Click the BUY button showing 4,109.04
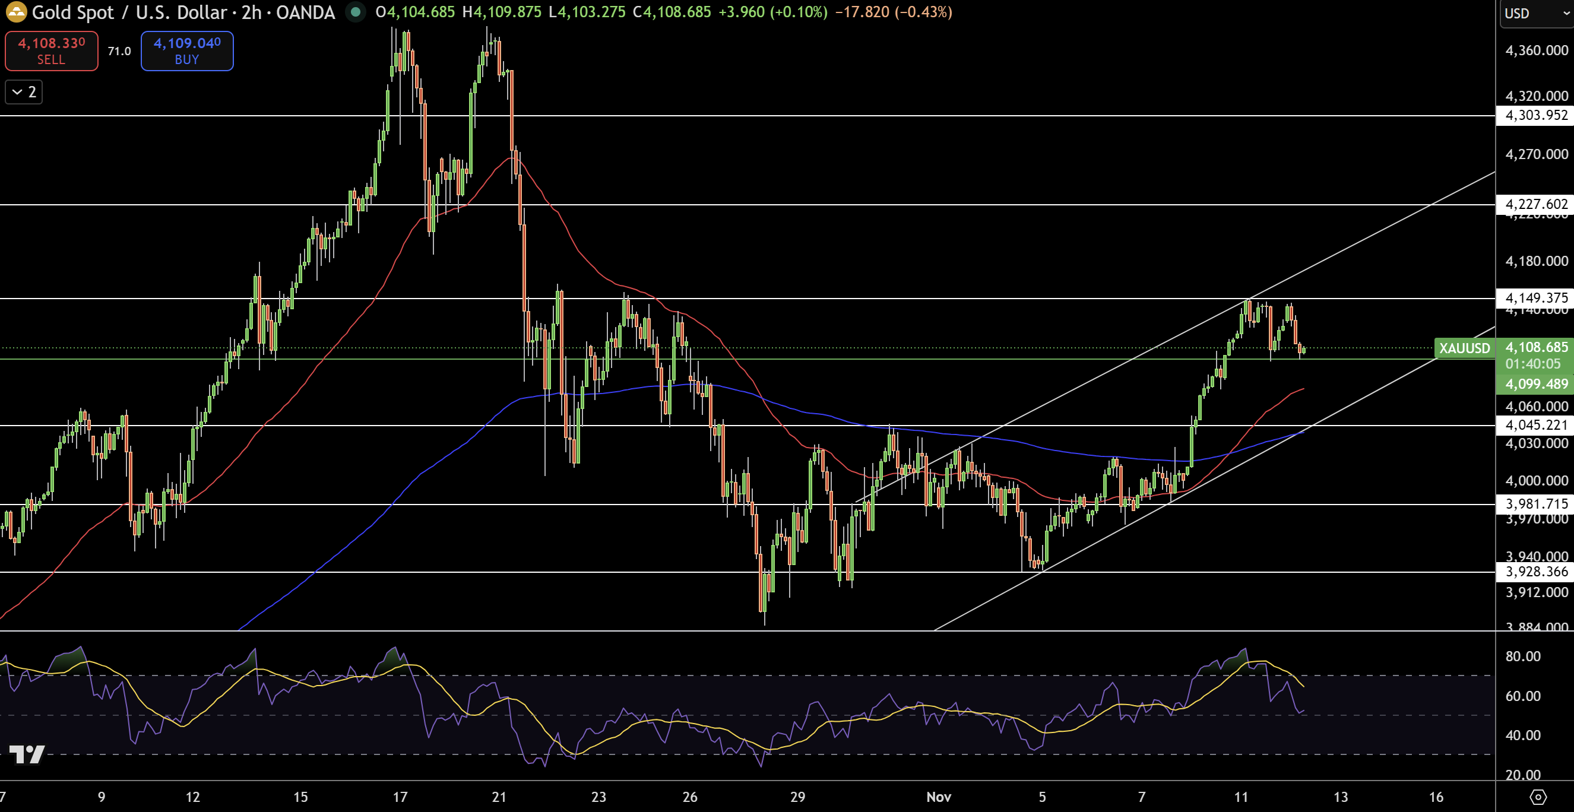 pyautogui.click(x=187, y=50)
